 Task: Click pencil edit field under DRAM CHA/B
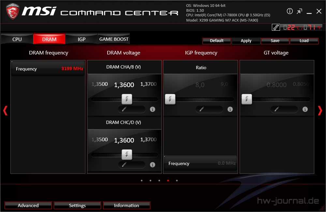(x=132, y=109)
